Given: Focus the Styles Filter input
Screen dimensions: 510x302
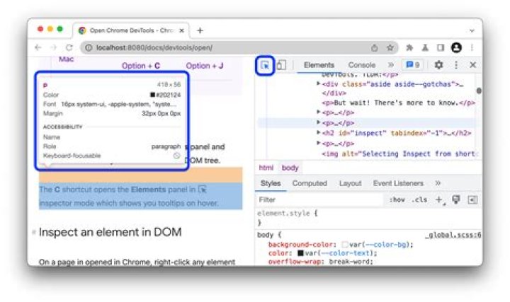Looking at the screenshot, I should (320, 199).
